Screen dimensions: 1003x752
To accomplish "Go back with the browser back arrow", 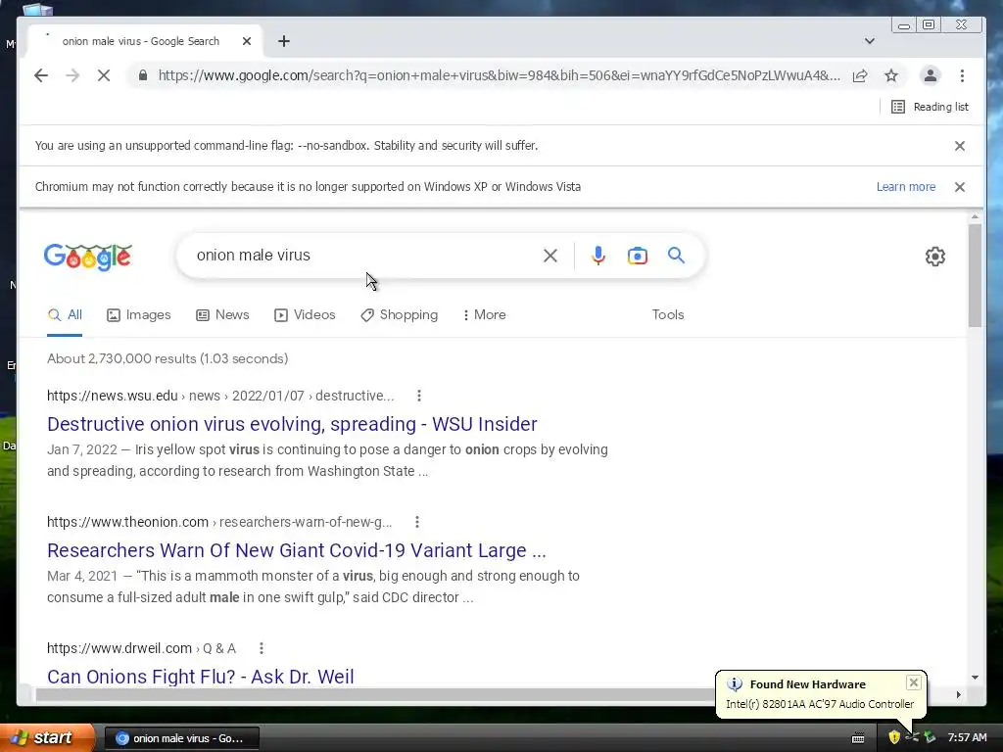I will coord(41,75).
